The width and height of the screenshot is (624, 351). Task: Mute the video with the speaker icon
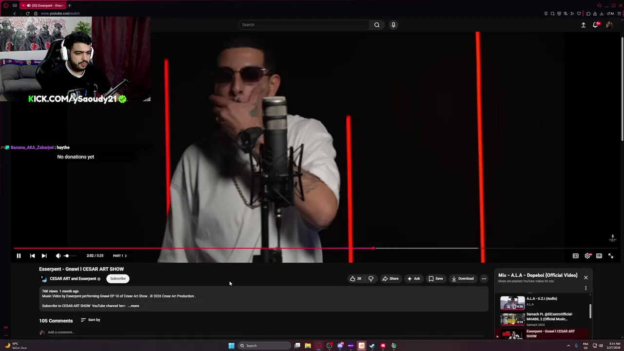click(58, 255)
